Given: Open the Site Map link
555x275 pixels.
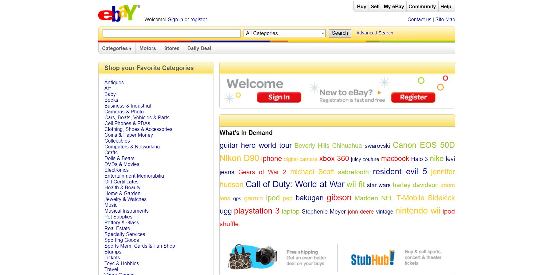Looking at the screenshot, I should [x=445, y=19].
